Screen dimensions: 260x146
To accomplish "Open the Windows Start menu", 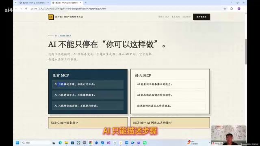I will tap(17, 143).
